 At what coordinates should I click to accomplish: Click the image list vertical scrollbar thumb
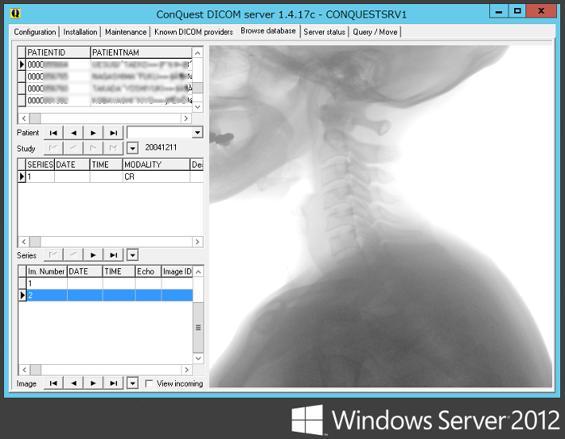pyautogui.click(x=199, y=327)
